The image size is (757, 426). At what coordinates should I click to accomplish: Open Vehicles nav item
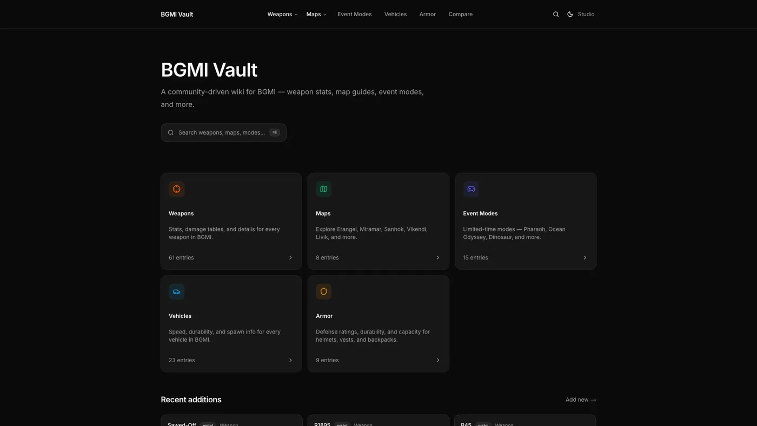pos(395,15)
